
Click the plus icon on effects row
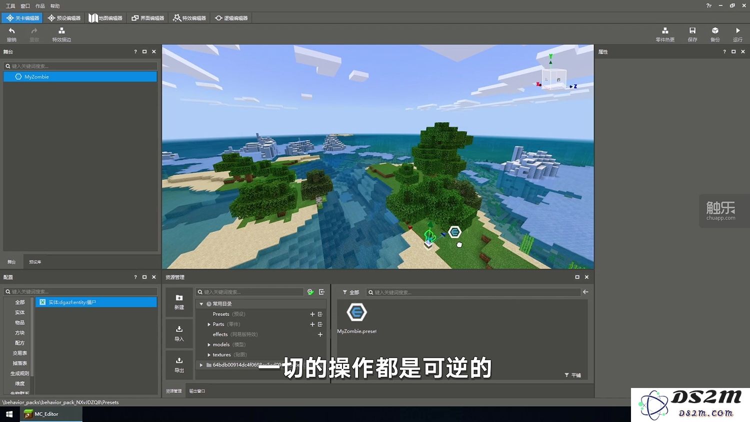[x=320, y=334]
